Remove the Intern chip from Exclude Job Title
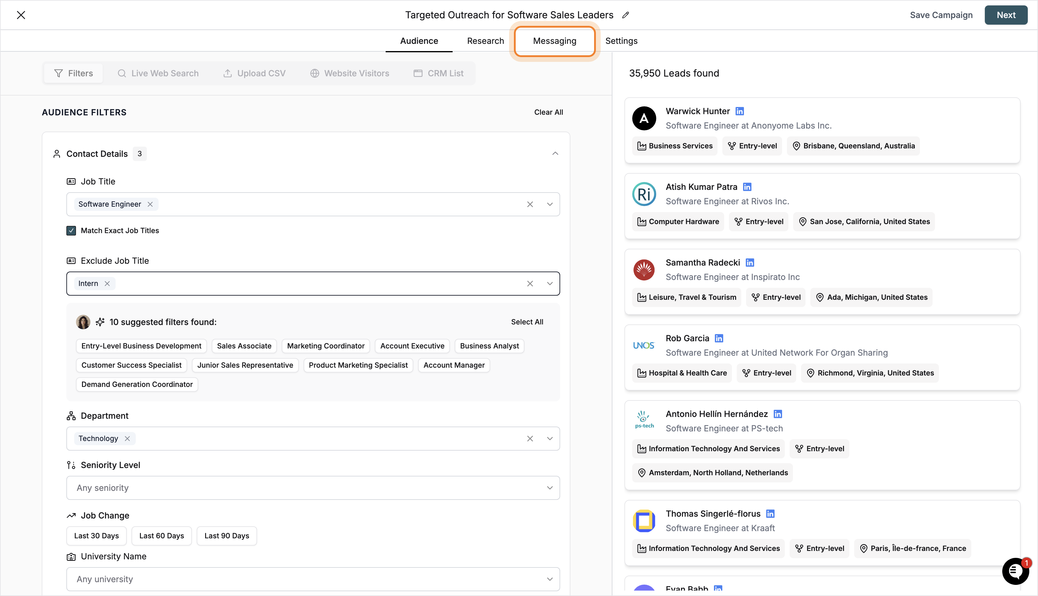The height and width of the screenshot is (596, 1038). click(x=107, y=283)
